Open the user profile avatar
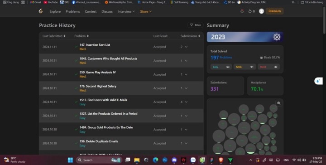Screen dimensions: 326x165 [x=261, y=11]
